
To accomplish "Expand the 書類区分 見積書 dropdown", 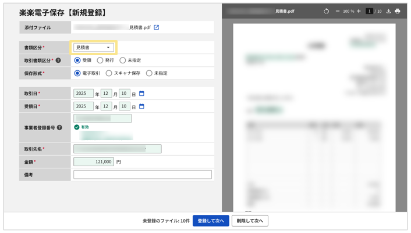I will [x=94, y=47].
